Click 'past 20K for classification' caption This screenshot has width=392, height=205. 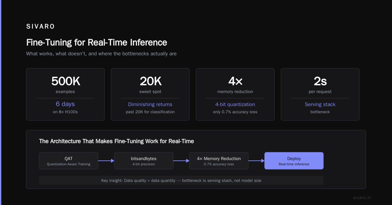click(x=150, y=112)
